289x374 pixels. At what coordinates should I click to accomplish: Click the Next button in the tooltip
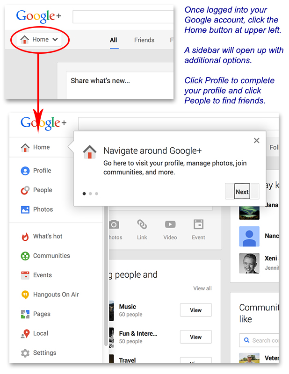click(x=242, y=191)
